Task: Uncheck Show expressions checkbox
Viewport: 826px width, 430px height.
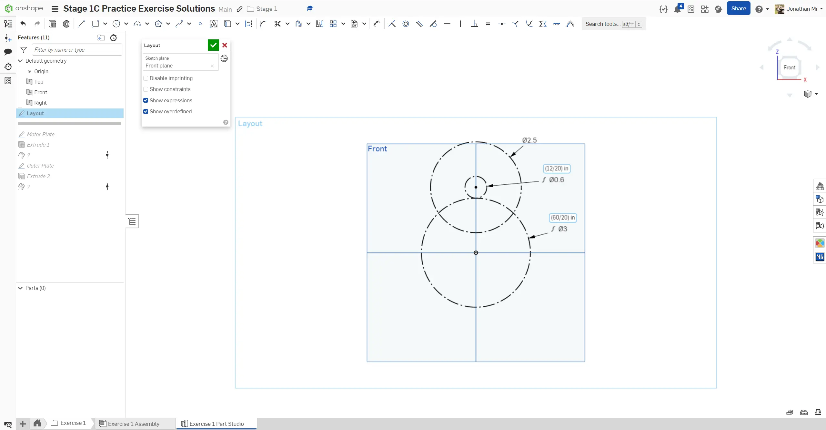Action: 146,100
